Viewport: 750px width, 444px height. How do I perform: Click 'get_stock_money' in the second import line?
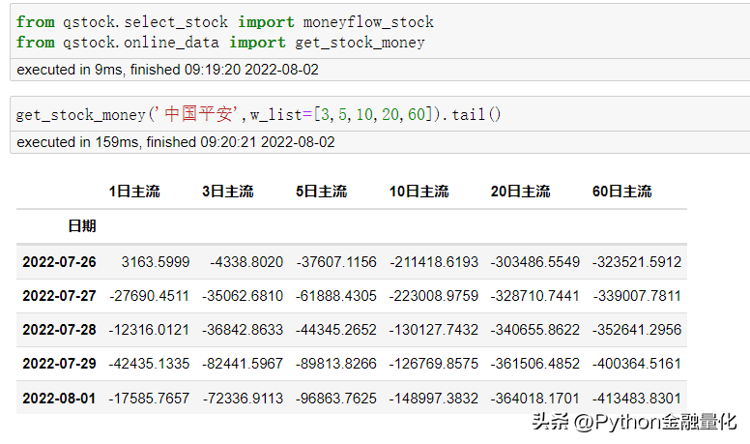point(360,43)
